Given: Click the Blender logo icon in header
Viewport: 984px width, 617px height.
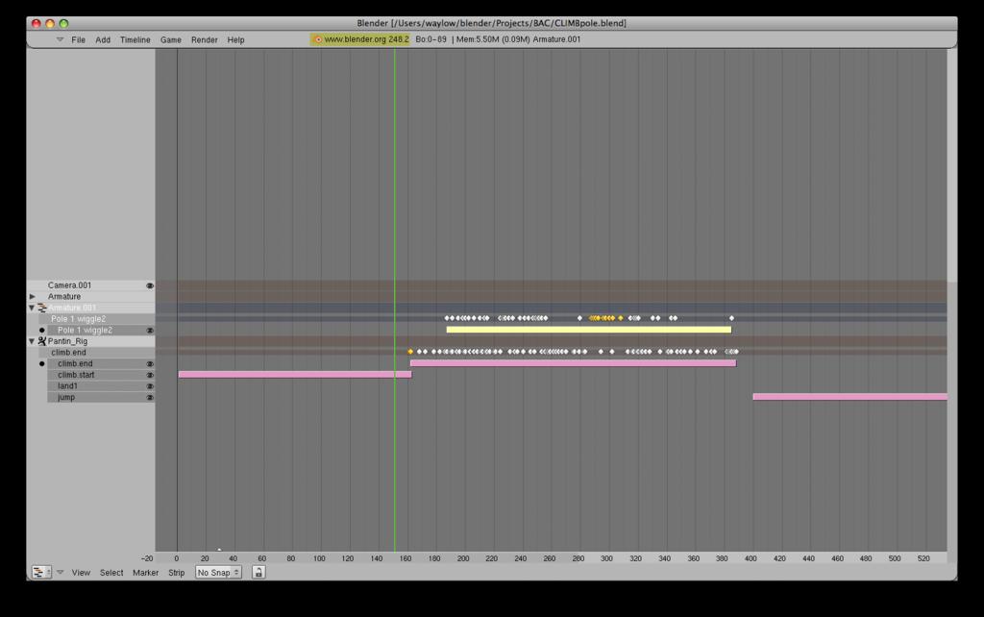Looking at the screenshot, I should point(317,38).
